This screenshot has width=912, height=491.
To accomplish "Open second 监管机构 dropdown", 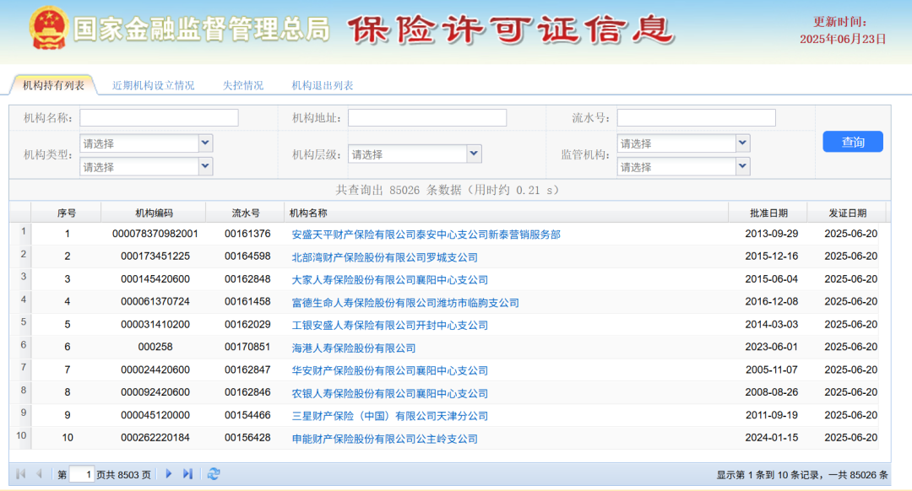I will 742,167.
